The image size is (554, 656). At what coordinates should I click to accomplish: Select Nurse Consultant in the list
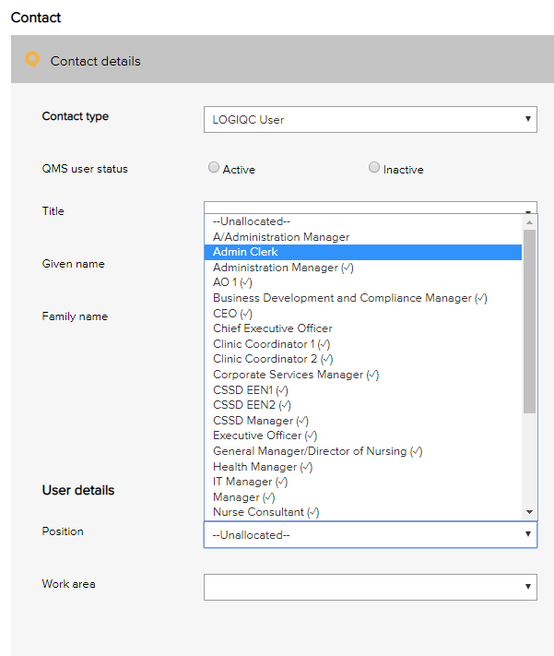(265, 512)
